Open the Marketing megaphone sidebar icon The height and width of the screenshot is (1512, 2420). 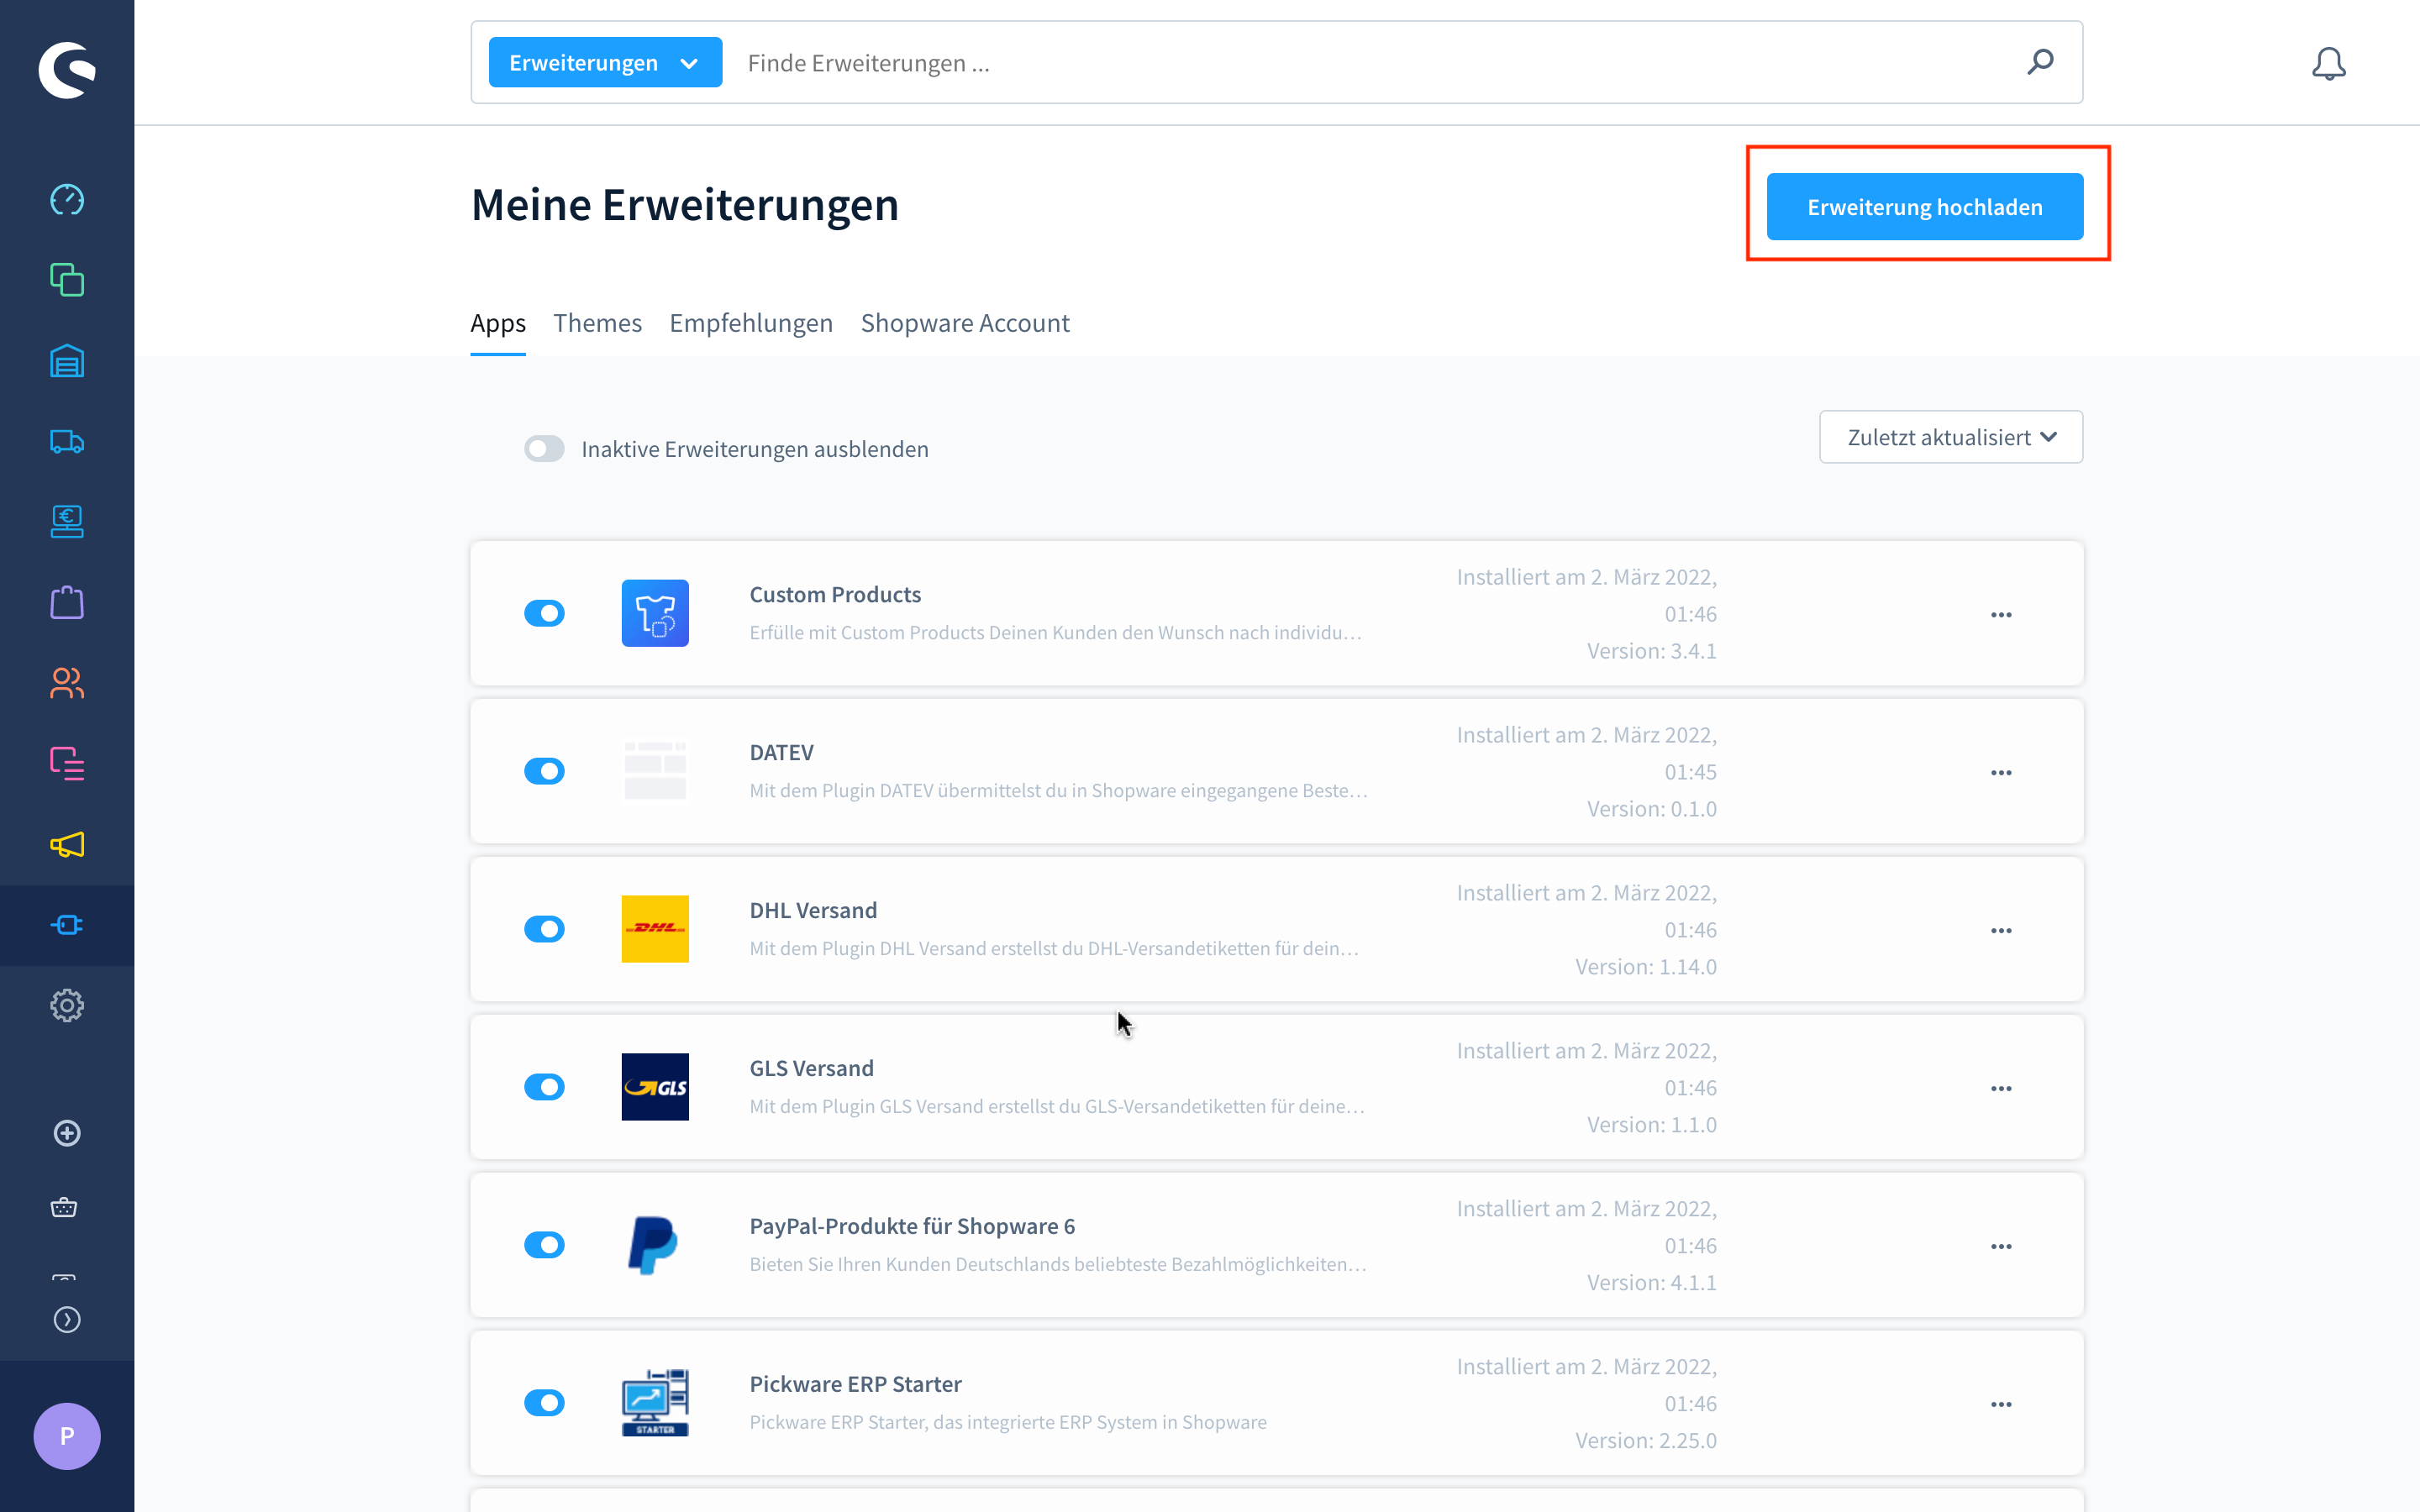pos(67,845)
